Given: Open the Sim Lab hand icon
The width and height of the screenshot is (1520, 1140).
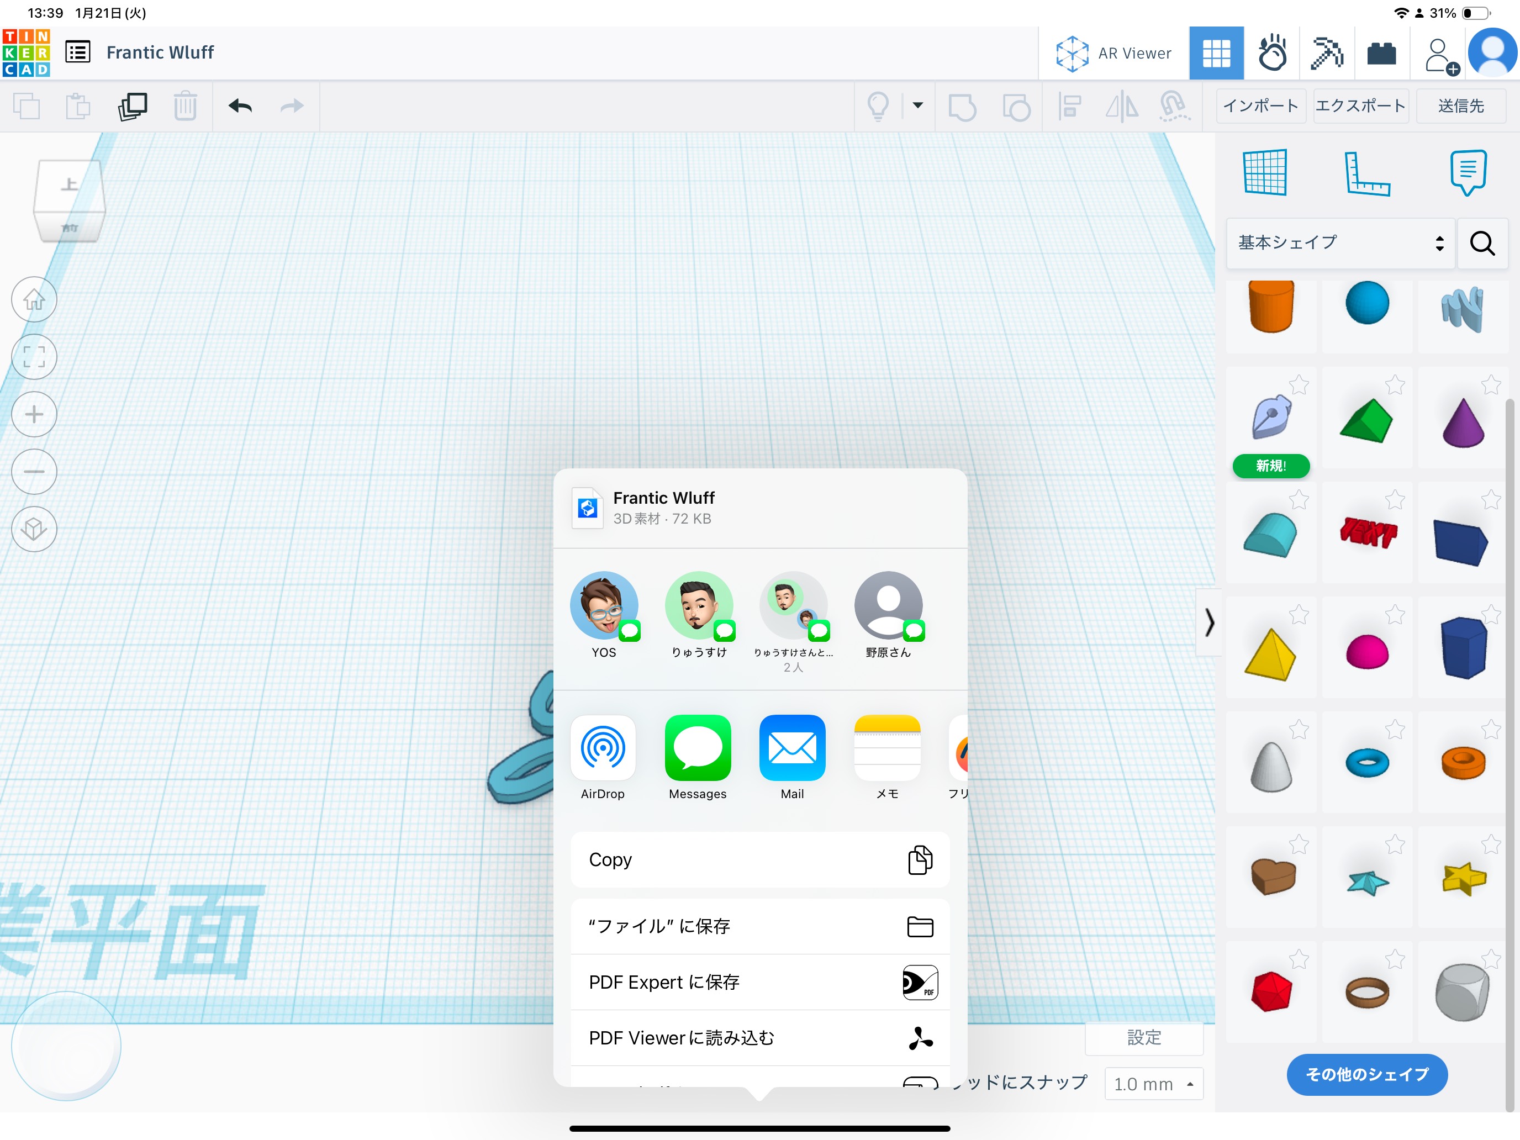Looking at the screenshot, I should coord(1272,53).
